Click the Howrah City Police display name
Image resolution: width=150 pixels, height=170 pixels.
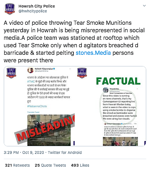[37, 6]
